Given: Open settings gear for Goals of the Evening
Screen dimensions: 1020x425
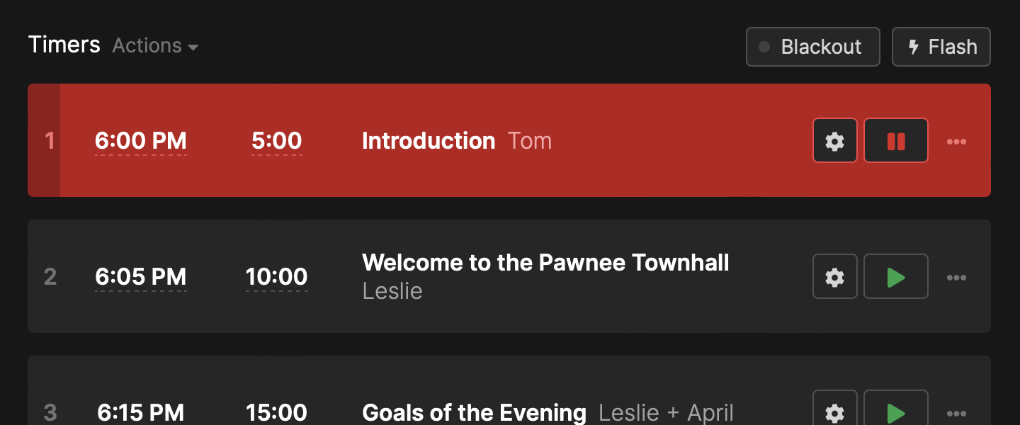Looking at the screenshot, I should tap(835, 412).
